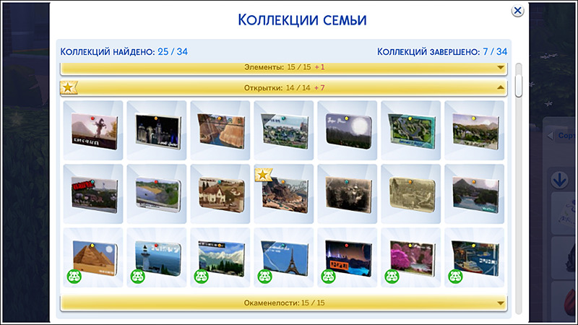Click the green paw icon under snowy mountains postcard
The image size is (578, 325).
pos(202,277)
